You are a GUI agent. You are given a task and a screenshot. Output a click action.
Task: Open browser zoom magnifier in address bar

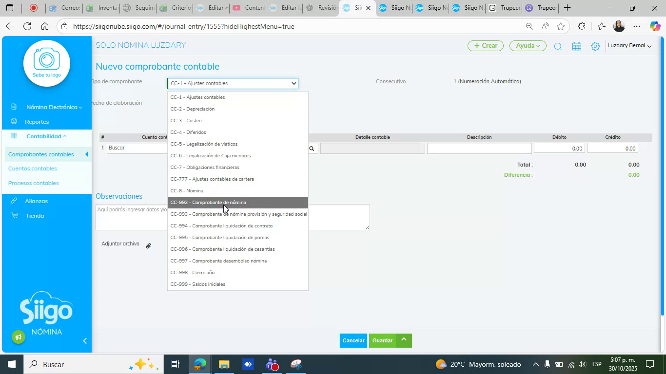[x=529, y=26]
